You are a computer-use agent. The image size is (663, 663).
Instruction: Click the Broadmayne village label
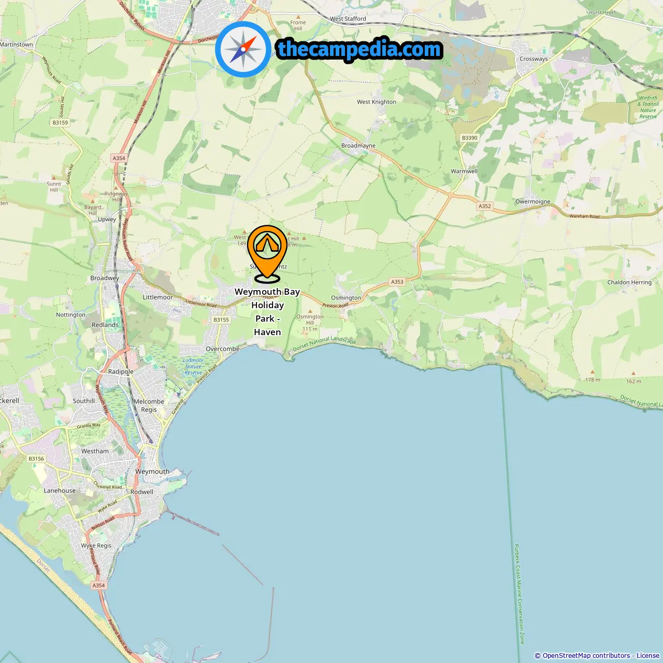pos(358,146)
